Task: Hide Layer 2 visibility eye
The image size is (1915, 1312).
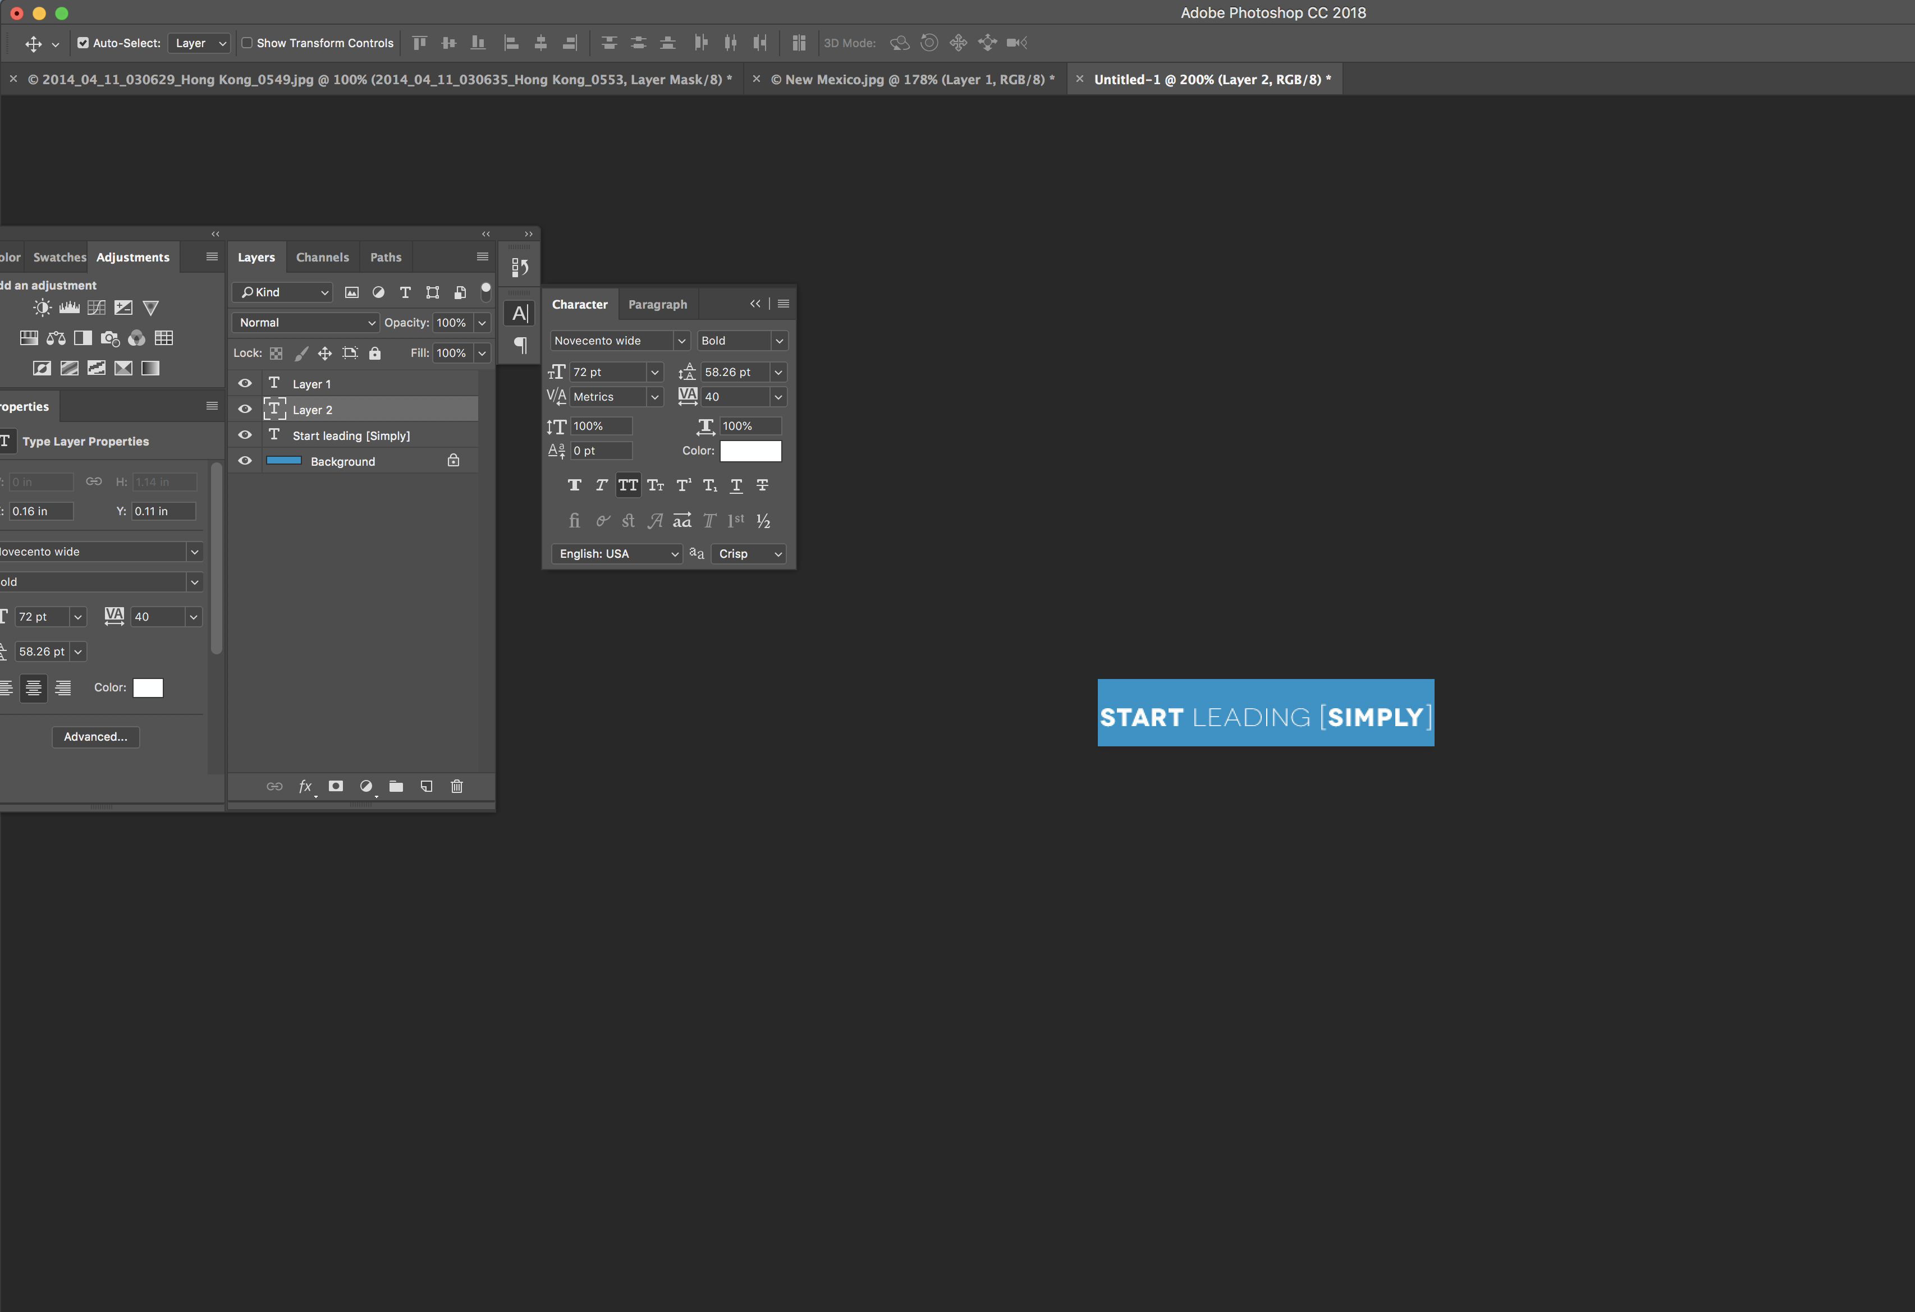Action: (x=245, y=409)
